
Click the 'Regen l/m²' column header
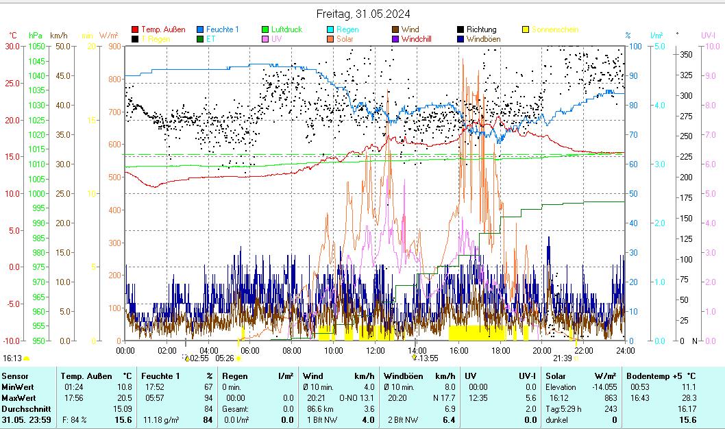(x=258, y=376)
